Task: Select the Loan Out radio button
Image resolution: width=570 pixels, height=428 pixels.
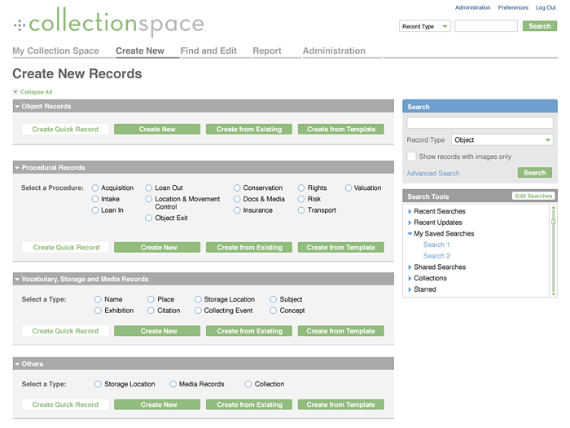Action: (x=149, y=188)
